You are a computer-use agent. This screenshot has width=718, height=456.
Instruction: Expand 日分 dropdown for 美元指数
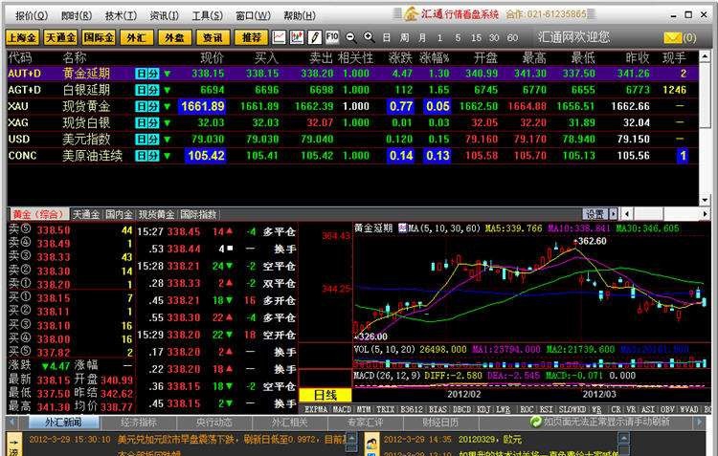tap(168, 139)
